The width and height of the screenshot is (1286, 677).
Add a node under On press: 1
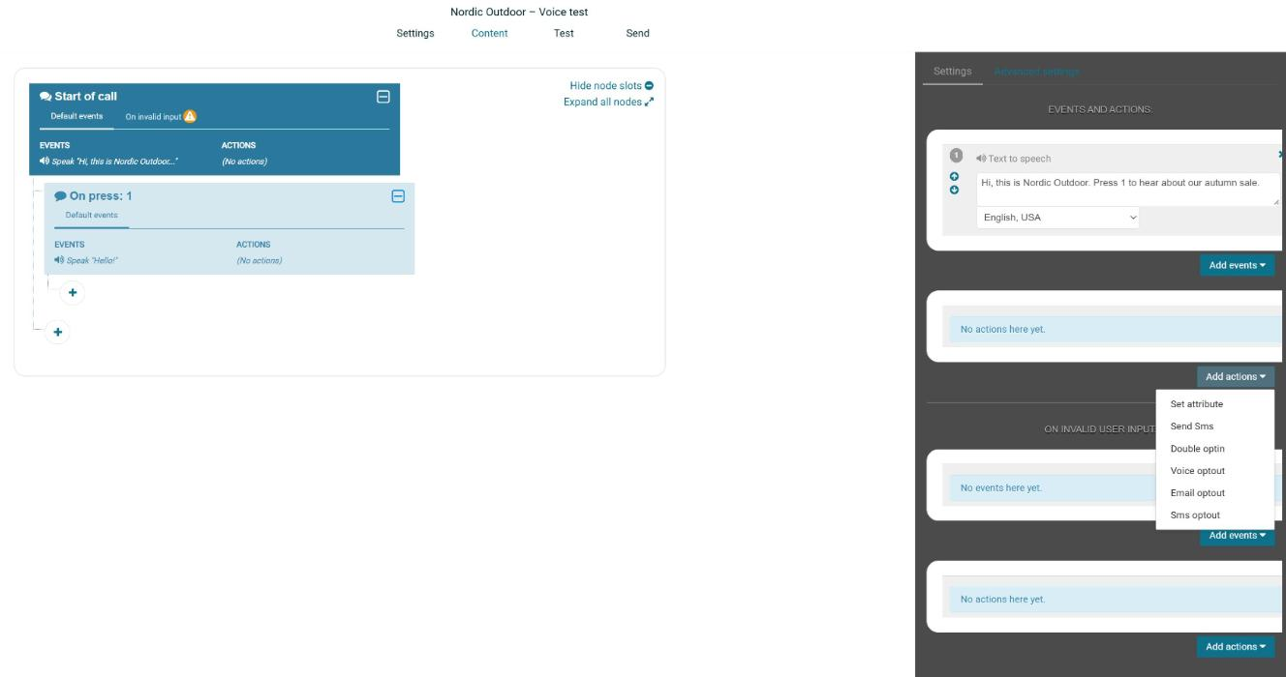click(x=73, y=292)
